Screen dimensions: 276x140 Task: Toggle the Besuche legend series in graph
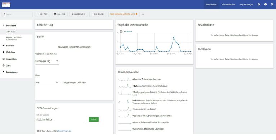coord(128,31)
